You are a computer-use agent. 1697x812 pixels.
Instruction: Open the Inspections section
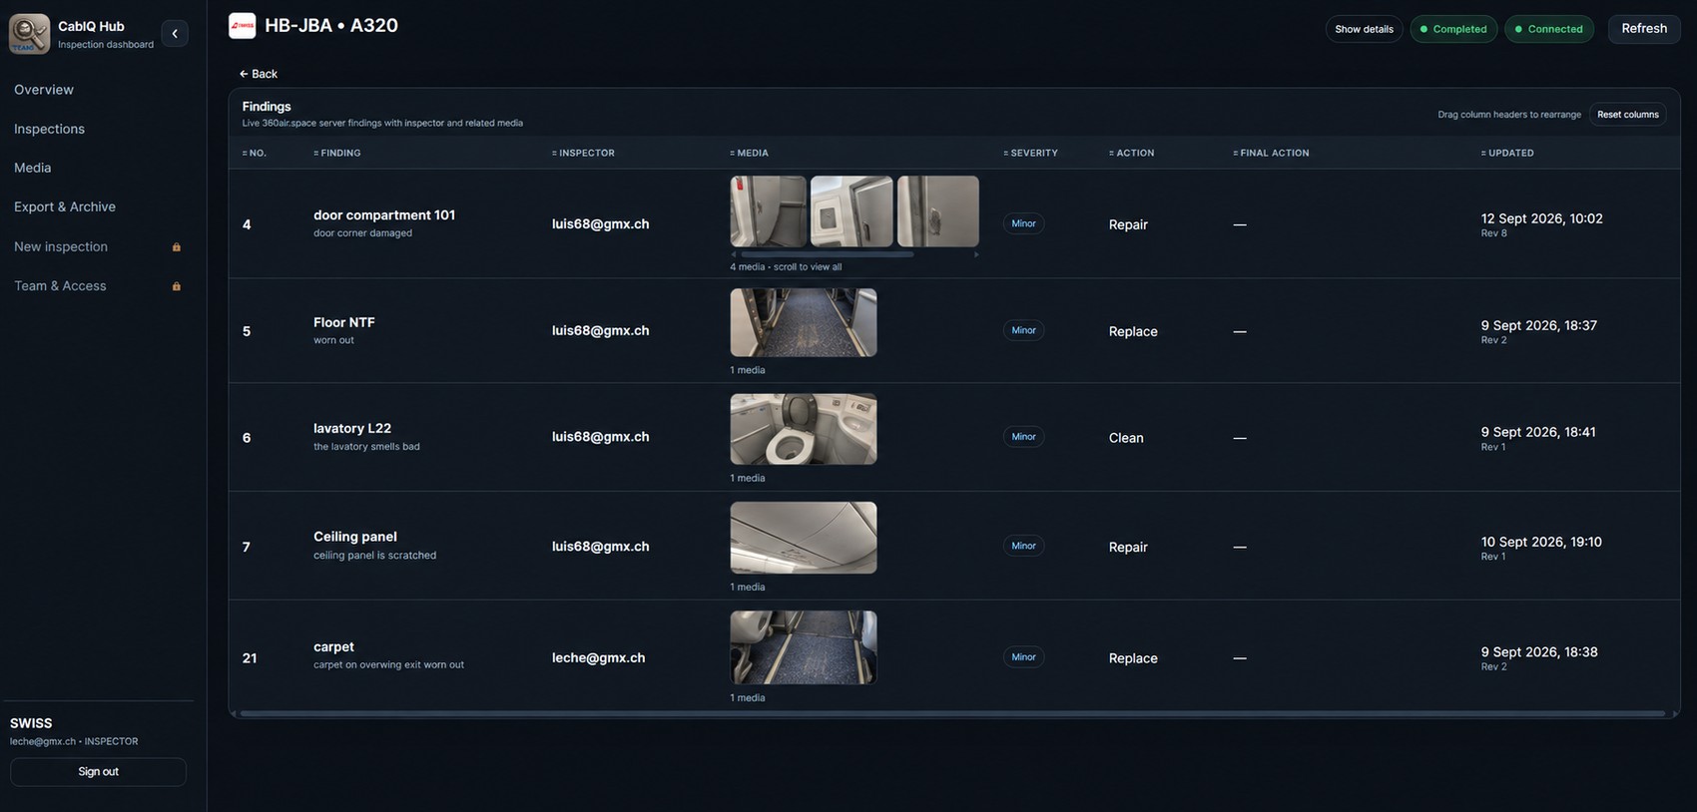pyautogui.click(x=49, y=129)
